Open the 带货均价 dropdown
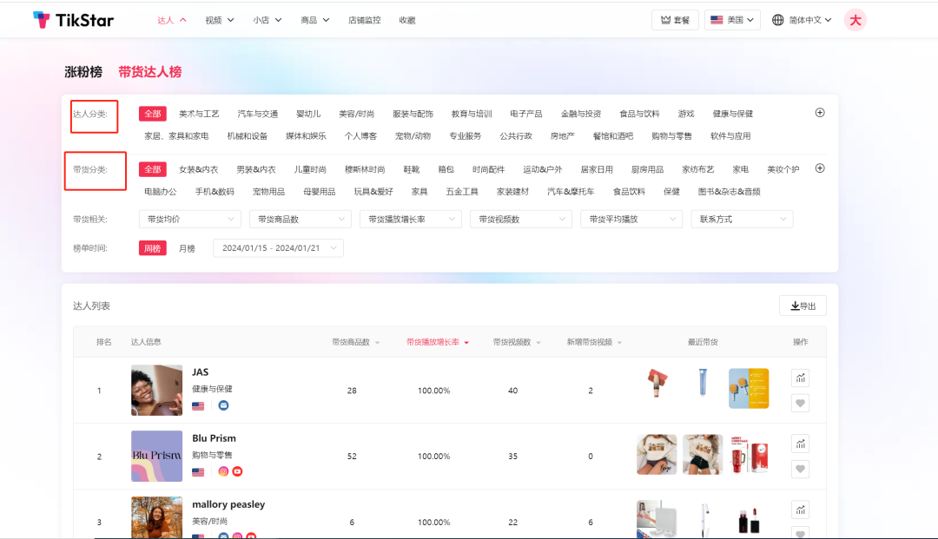 tap(189, 219)
